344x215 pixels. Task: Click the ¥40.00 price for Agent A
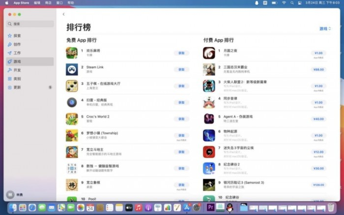tap(318, 119)
